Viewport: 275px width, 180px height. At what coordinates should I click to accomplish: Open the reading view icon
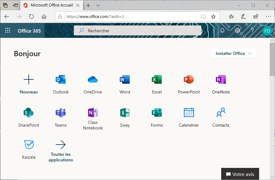203,17
